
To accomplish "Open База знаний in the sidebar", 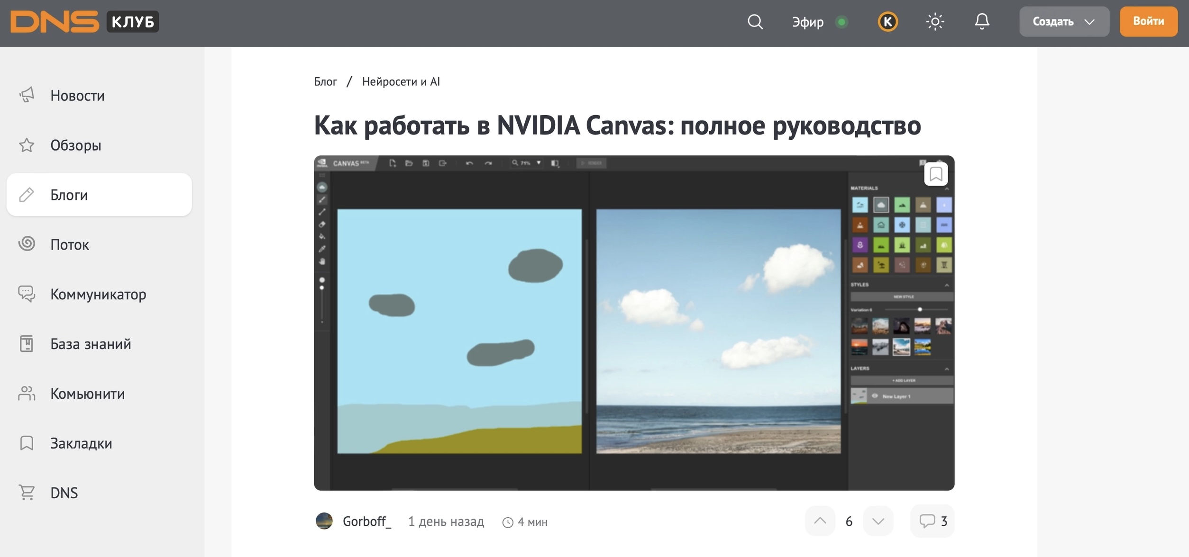I will click(99, 344).
